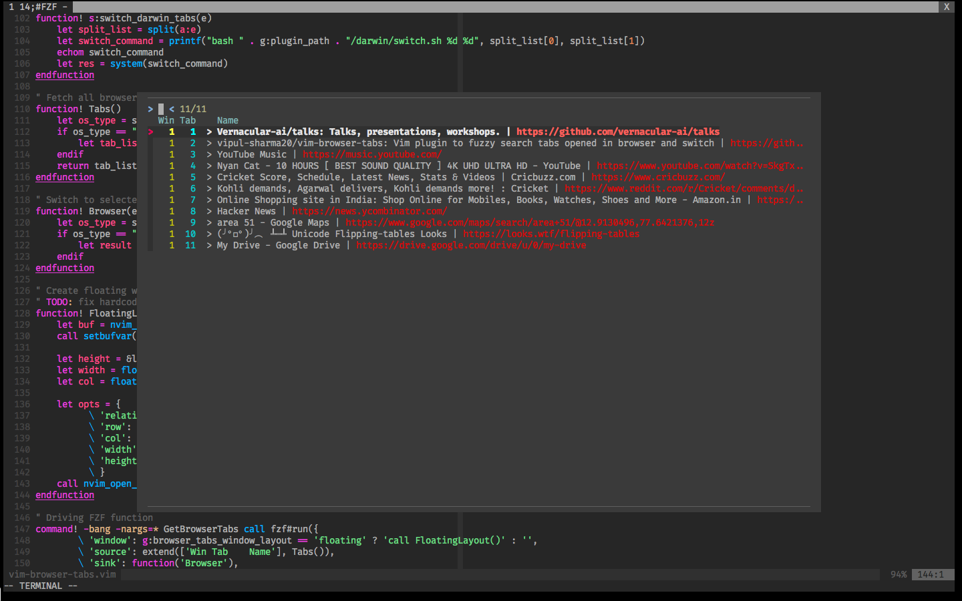This screenshot has width=962, height=601.
Task: Select the vipul-sharma20/vim-browser-tabs entry
Action: click(x=476, y=143)
